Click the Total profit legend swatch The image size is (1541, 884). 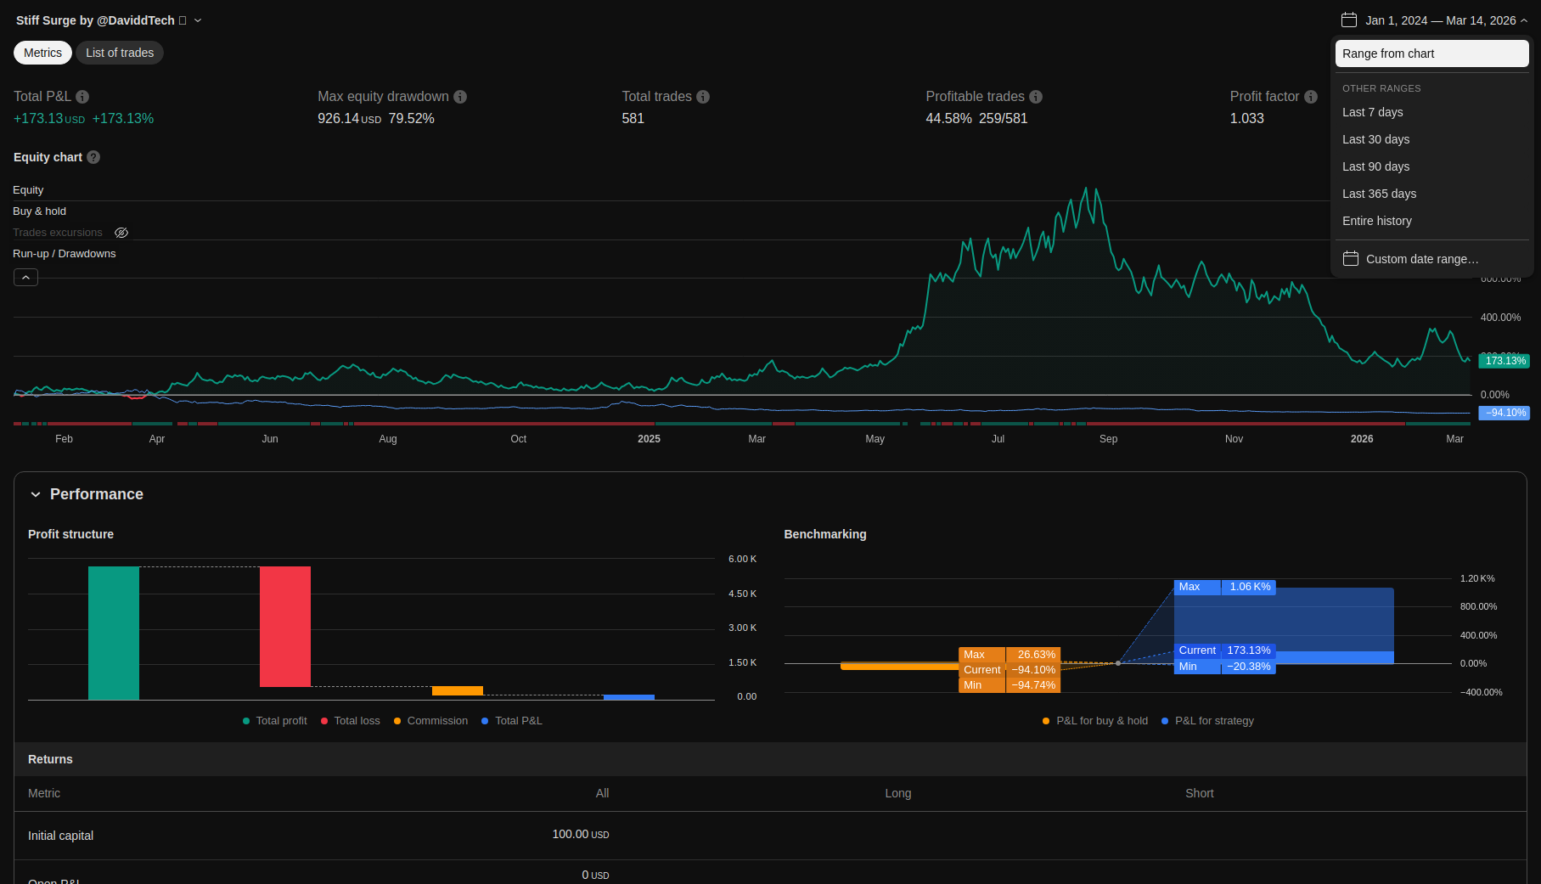click(x=246, y=721)
